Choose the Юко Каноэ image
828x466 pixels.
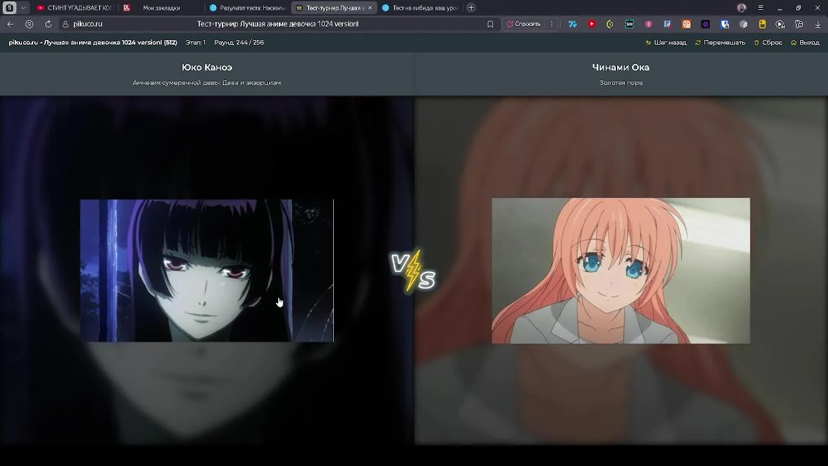click(x=207, y=271)
